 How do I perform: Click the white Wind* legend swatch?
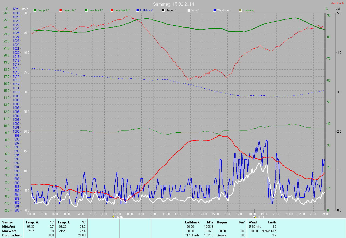[x=189, y=10]
